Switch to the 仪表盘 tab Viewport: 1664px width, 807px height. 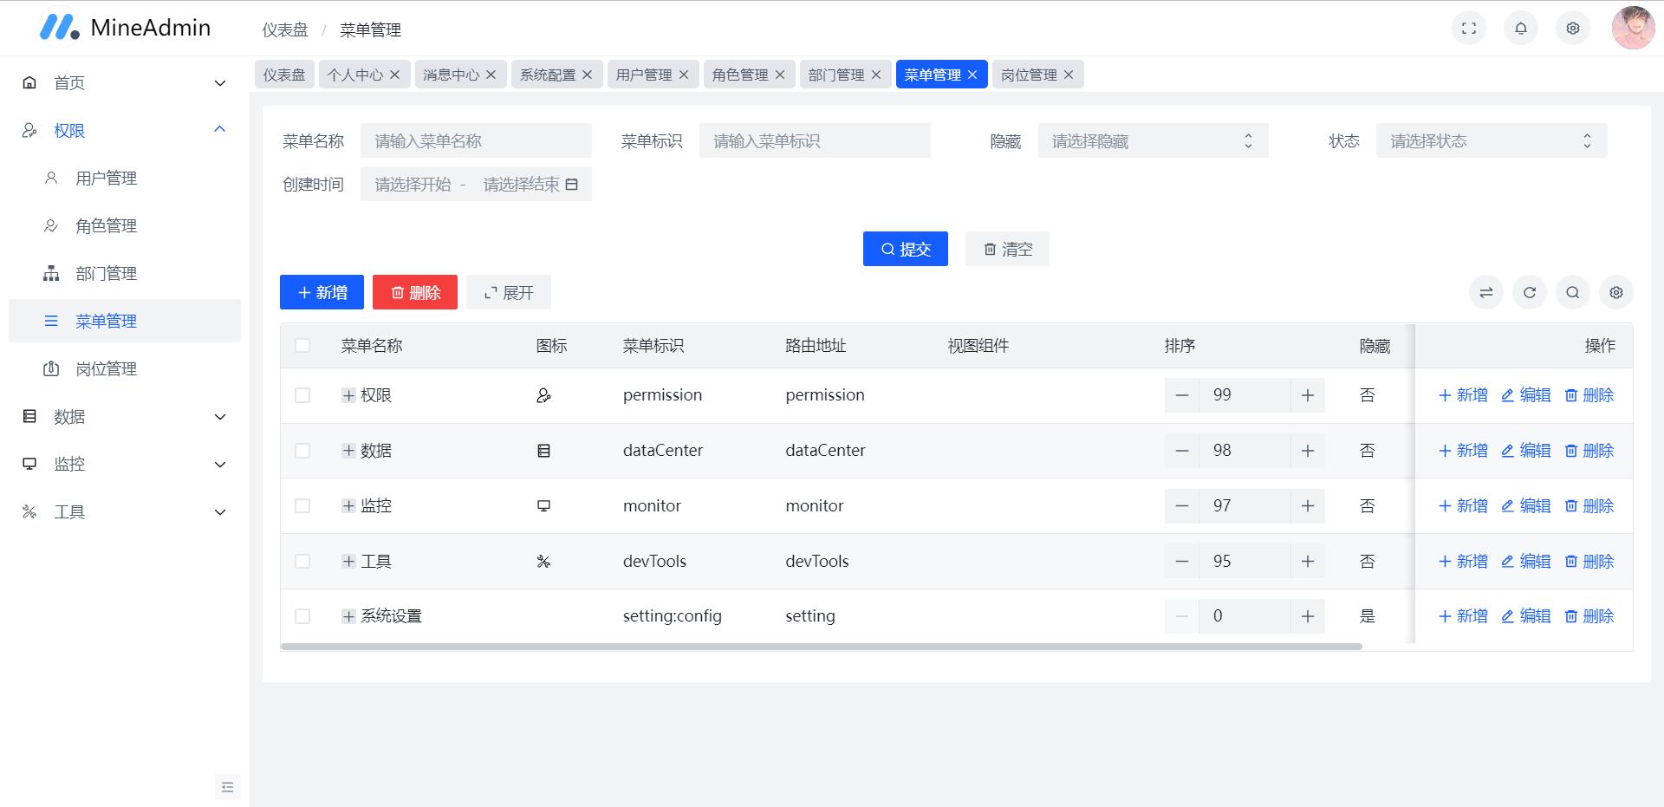284,75
